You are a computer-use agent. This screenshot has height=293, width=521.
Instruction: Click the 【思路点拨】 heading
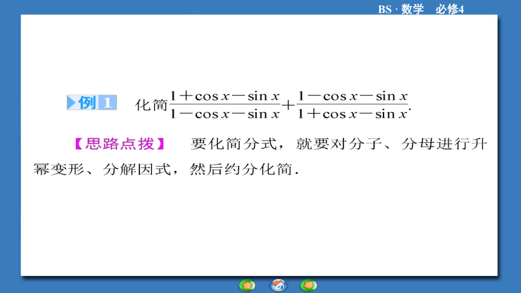(119, 144)
